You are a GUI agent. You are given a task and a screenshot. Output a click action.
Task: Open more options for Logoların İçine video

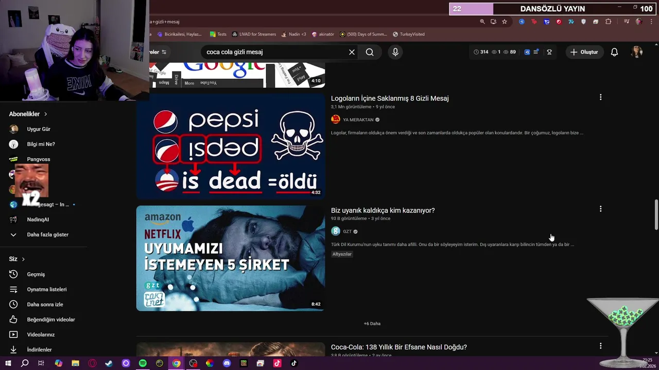(600, 97)
